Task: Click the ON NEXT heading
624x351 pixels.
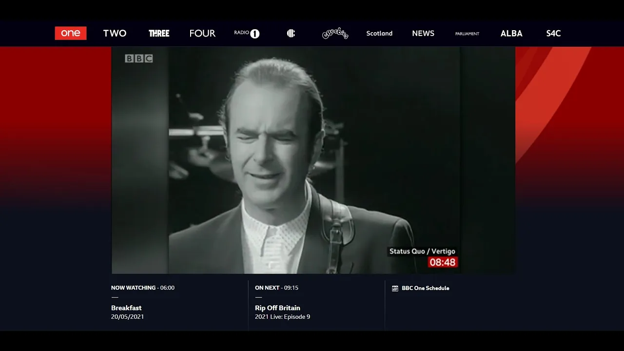Action: (268, 288)
